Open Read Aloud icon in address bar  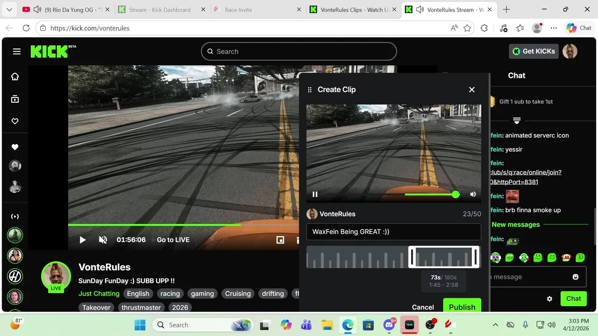tap(454, 28)
